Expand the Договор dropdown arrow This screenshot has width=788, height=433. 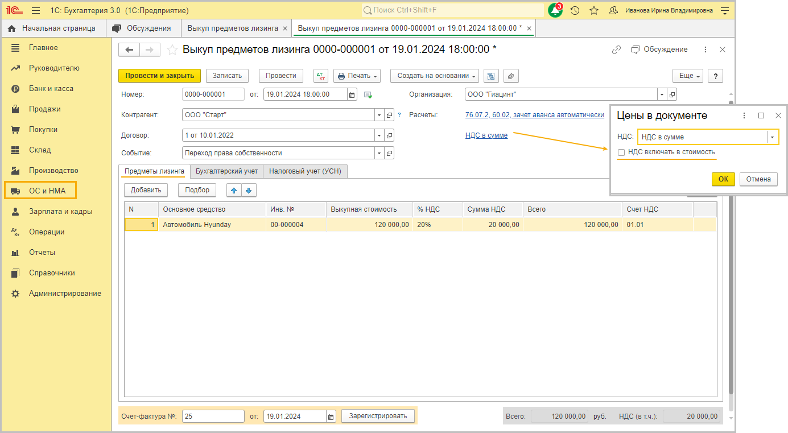[379, 135]
